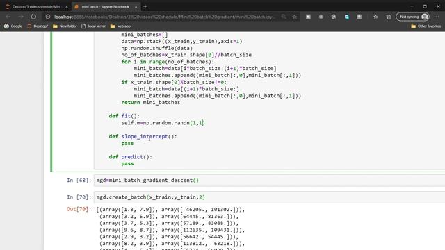Open the Desktop/ bookmark

tap(38, 26)
